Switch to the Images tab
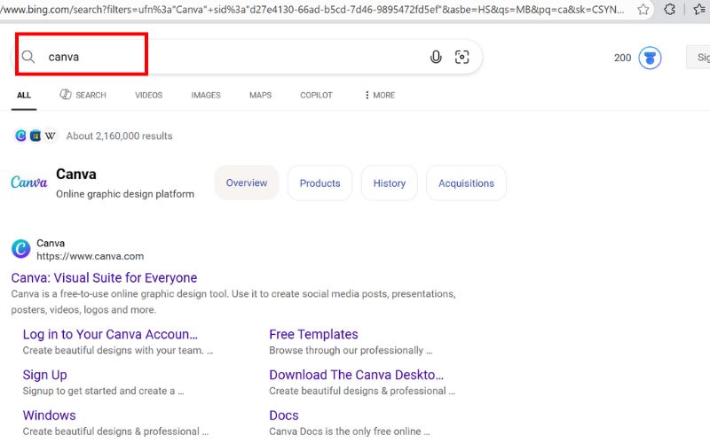The height and width of the screenshot is (443, 710). coord(206,95)
